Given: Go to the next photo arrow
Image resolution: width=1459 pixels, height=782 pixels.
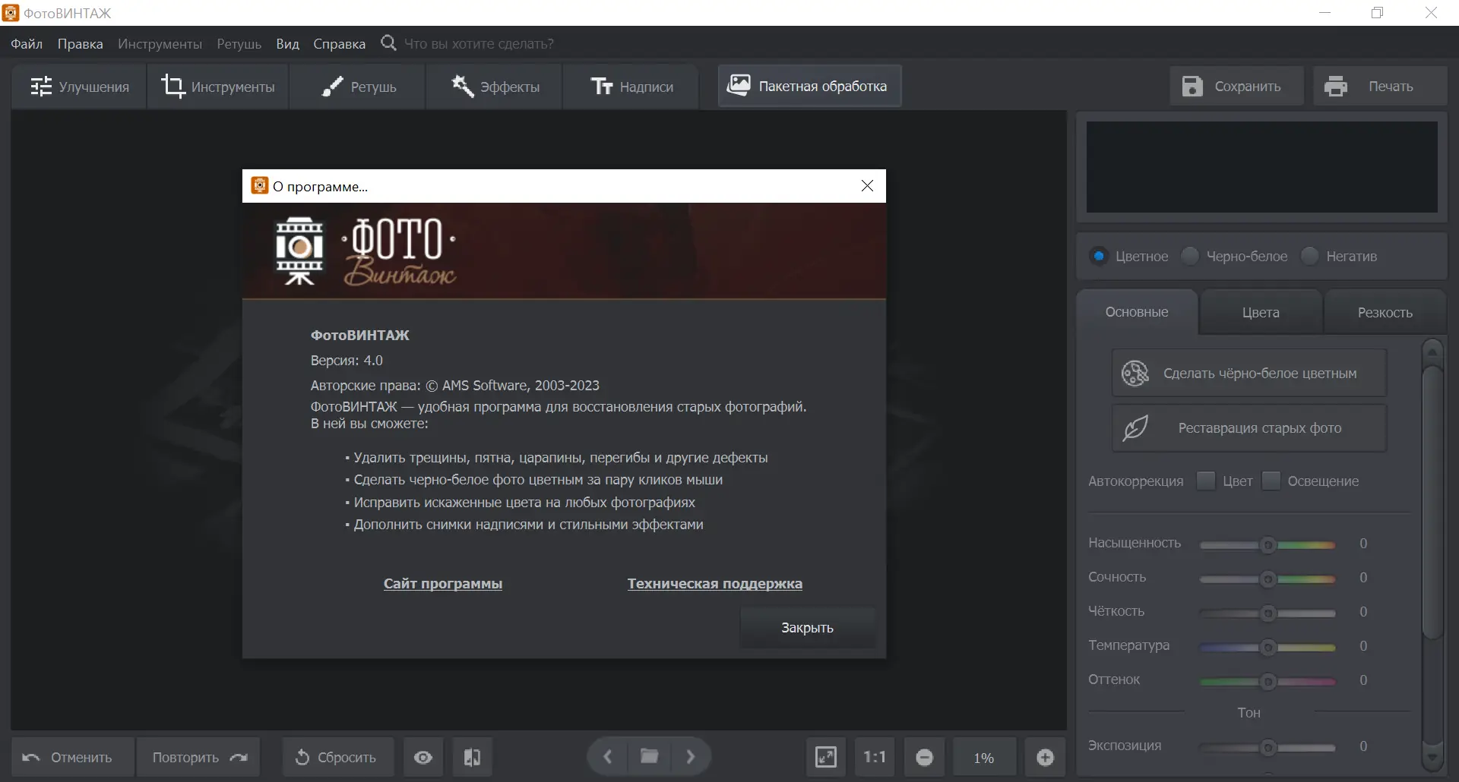Looking at the screenshot, I should click(x=690, y=756).
